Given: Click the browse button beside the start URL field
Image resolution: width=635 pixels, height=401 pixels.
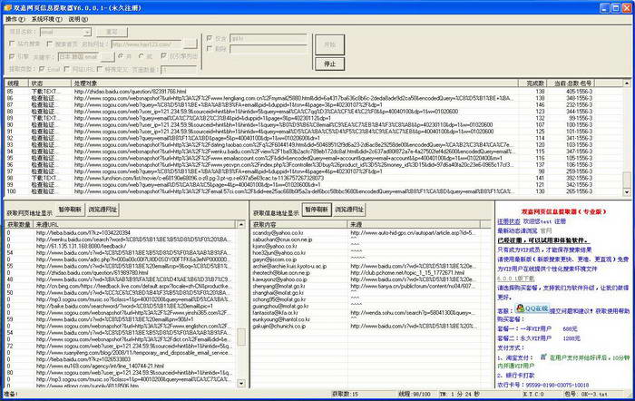Looking at the screenshot, I should [x=190, y=44].
